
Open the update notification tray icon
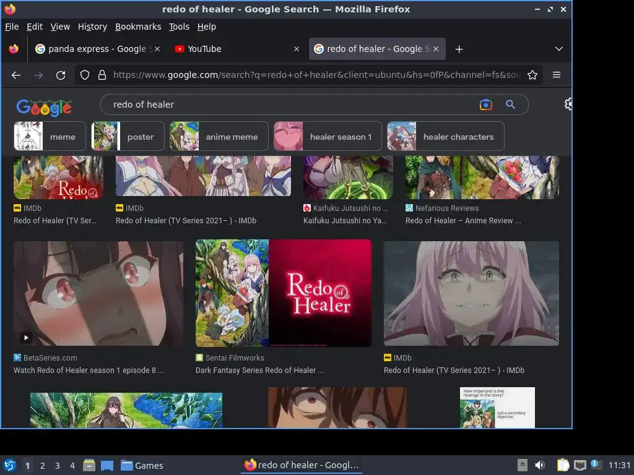click(x=596, y=464)
